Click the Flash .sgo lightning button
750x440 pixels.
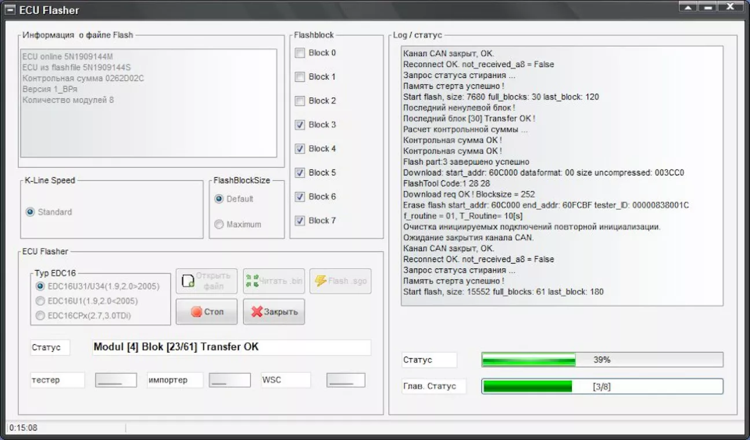pos(340,281)
